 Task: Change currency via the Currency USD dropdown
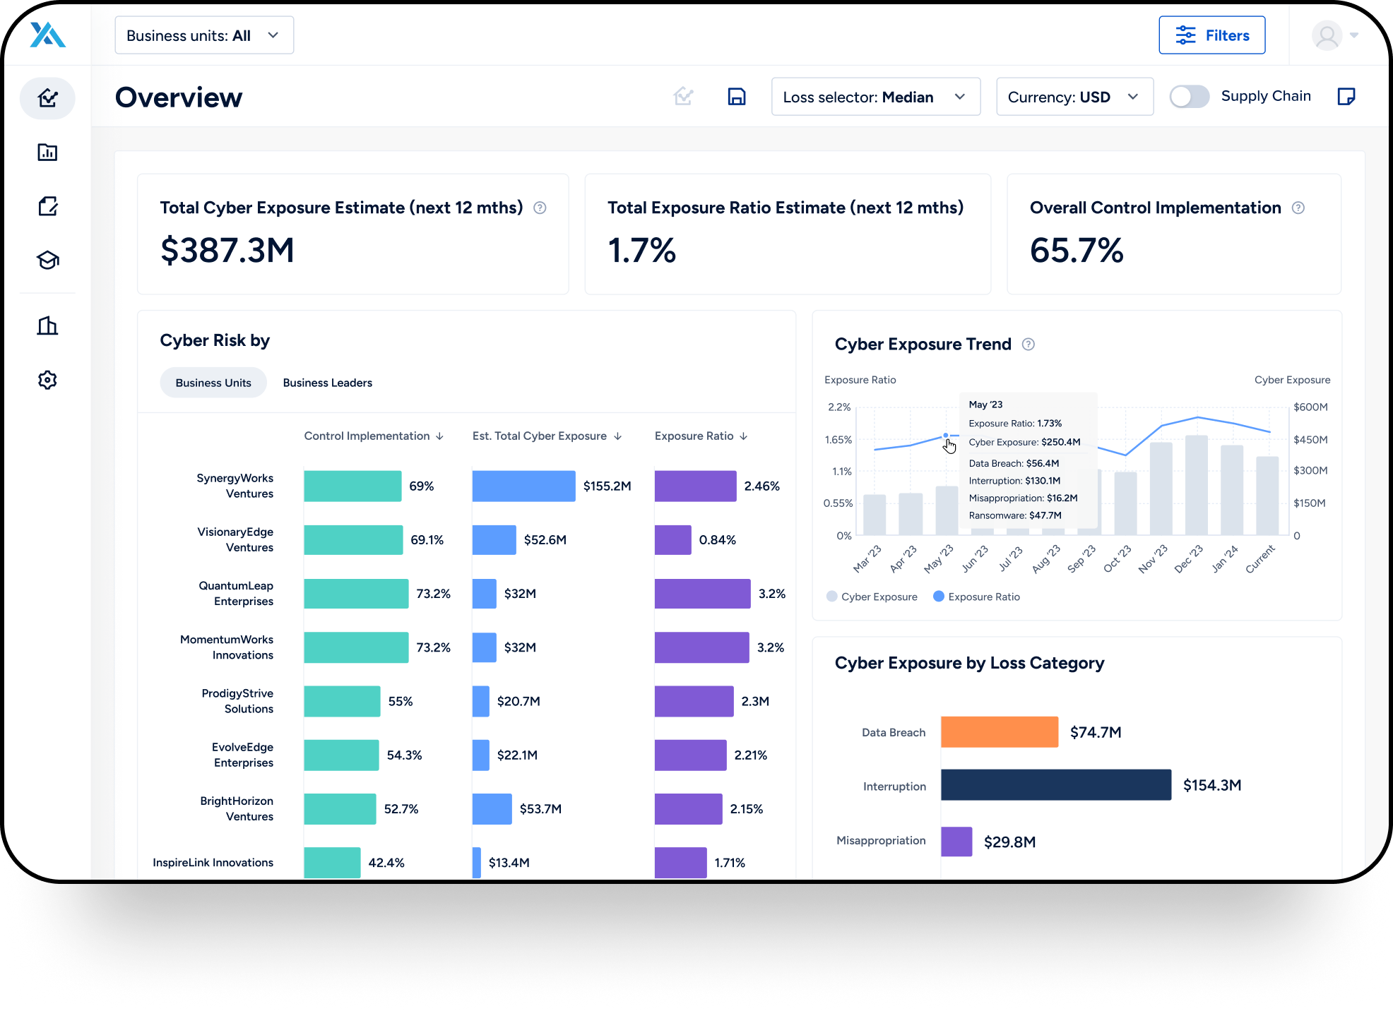coord(1074,97)
